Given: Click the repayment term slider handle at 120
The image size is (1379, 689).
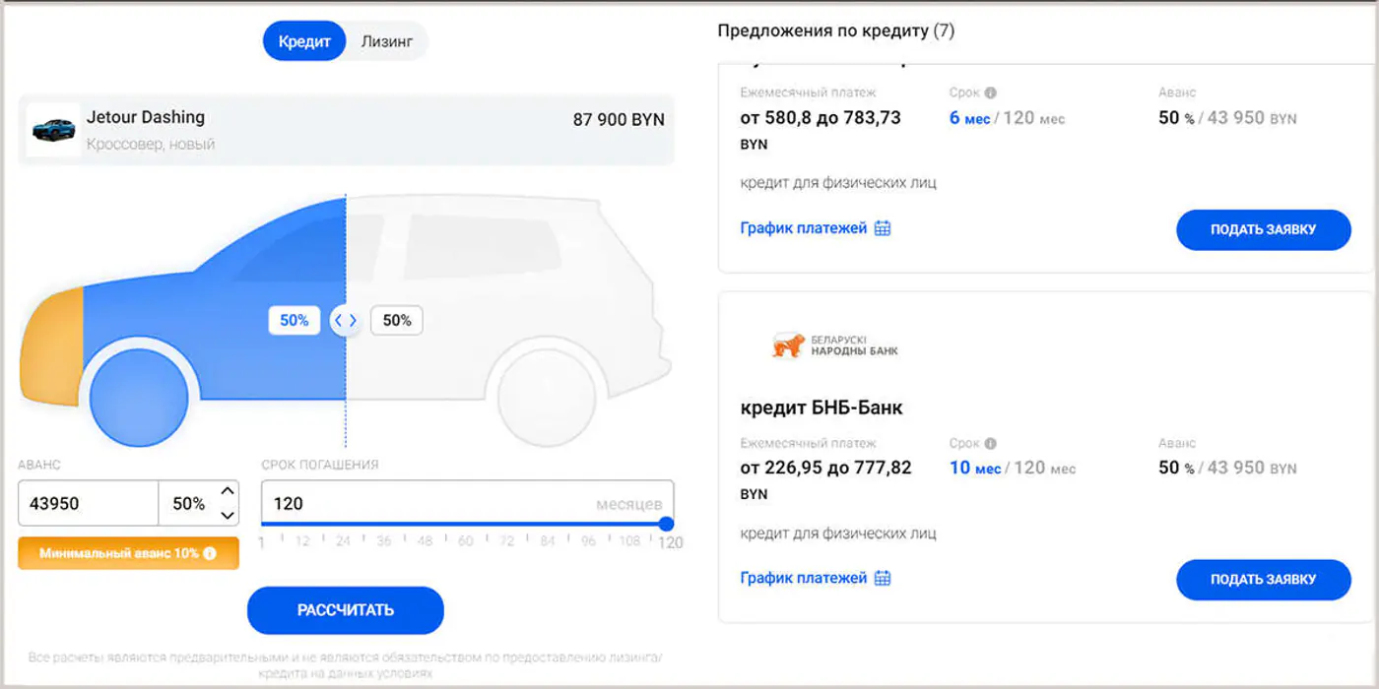Looking at the screenshot, I should pyautogui.click(x=667, y=524).
